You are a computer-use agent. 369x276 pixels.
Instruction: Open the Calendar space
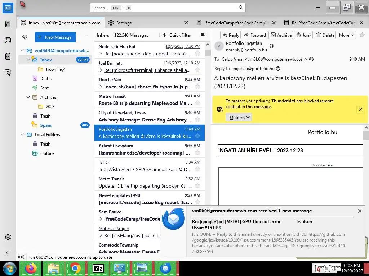[8, 40]
